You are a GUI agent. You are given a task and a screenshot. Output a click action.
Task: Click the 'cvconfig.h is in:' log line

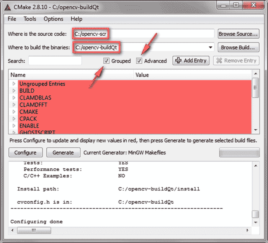tap(95, 202)
